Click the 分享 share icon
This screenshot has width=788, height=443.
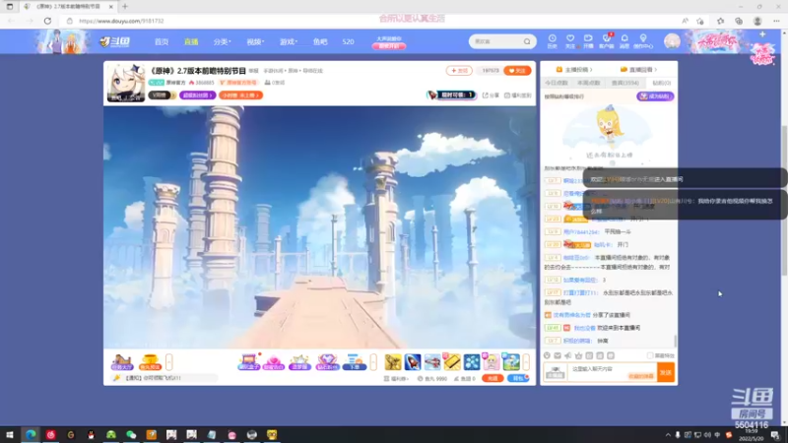tap(491, 95)
